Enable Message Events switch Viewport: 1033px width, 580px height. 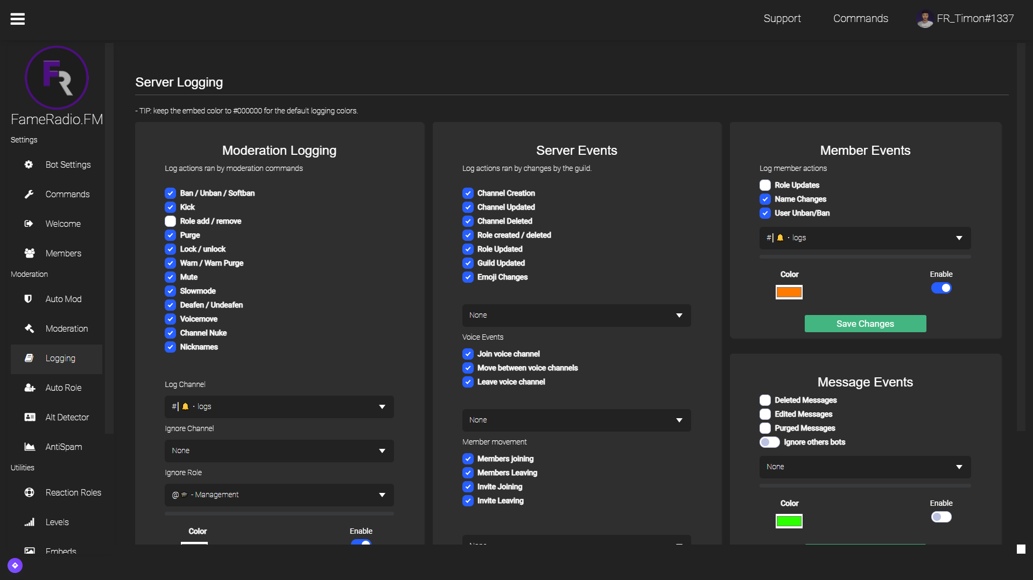coord(941,517)
